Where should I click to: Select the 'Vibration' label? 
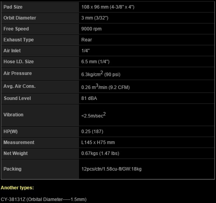point(14,115)
